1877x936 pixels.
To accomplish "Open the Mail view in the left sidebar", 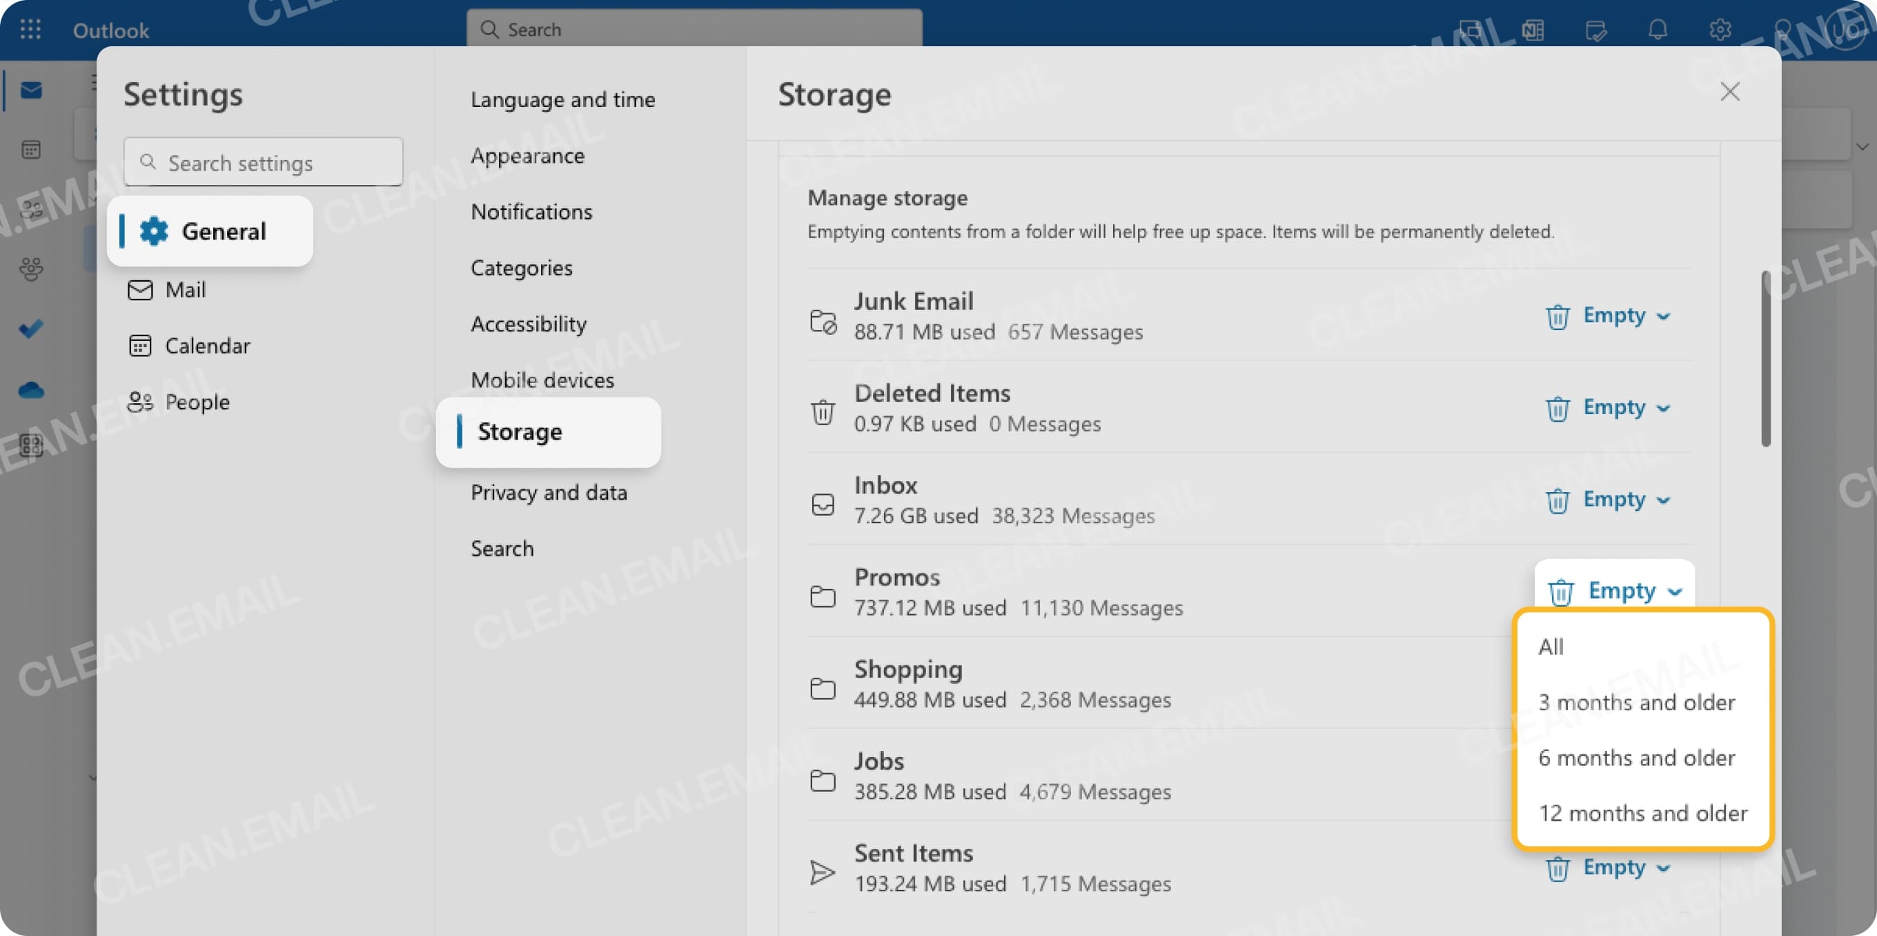I will tap(30, 89).
